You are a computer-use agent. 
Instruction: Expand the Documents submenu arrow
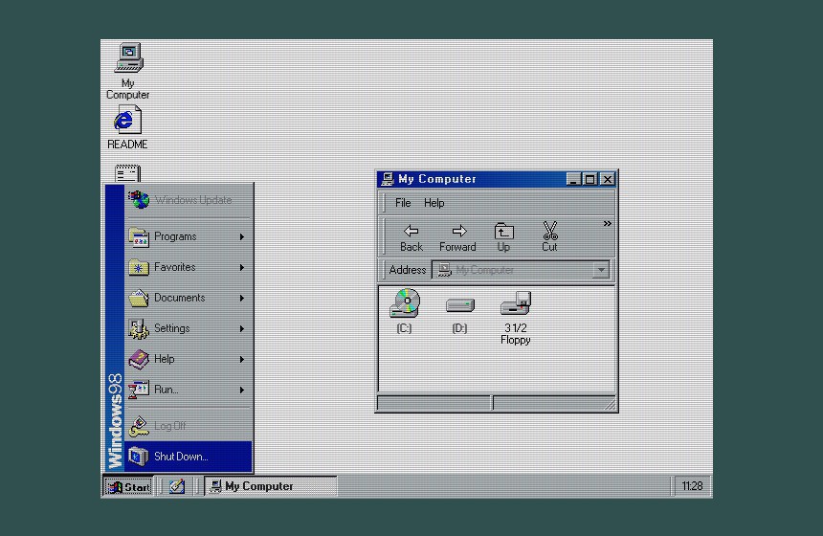click(x=242, y=299)
